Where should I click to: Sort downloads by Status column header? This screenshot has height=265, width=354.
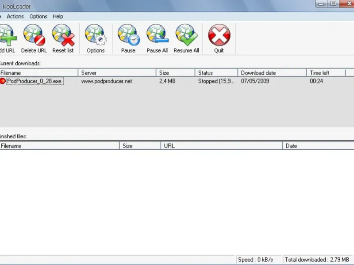coord(216,73)
